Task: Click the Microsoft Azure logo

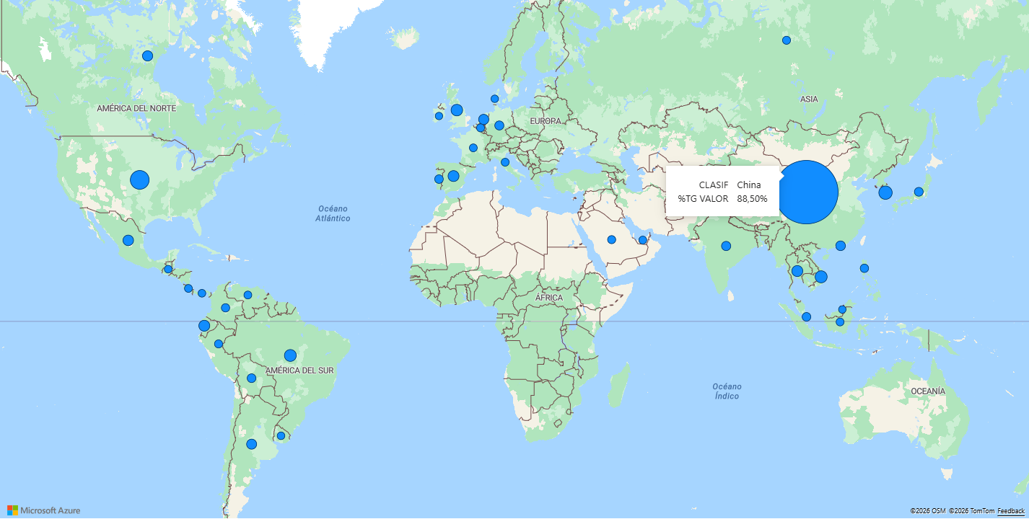Action: click(x=44, y=510)
